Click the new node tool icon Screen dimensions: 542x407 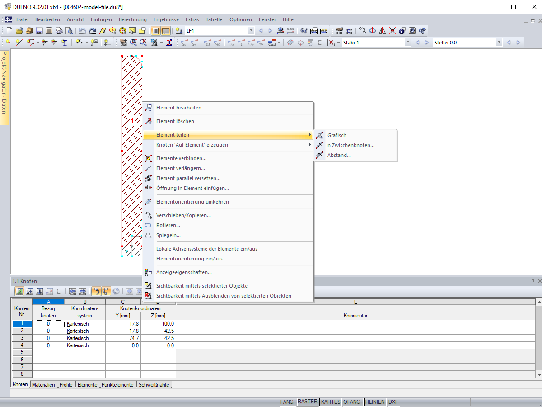(9, 43)
